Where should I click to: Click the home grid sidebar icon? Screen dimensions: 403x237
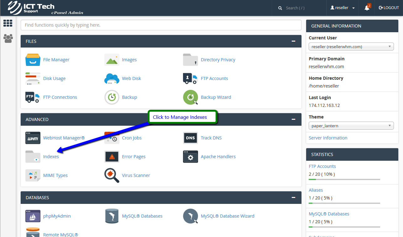pyautogui.click(x=8, y=23)
